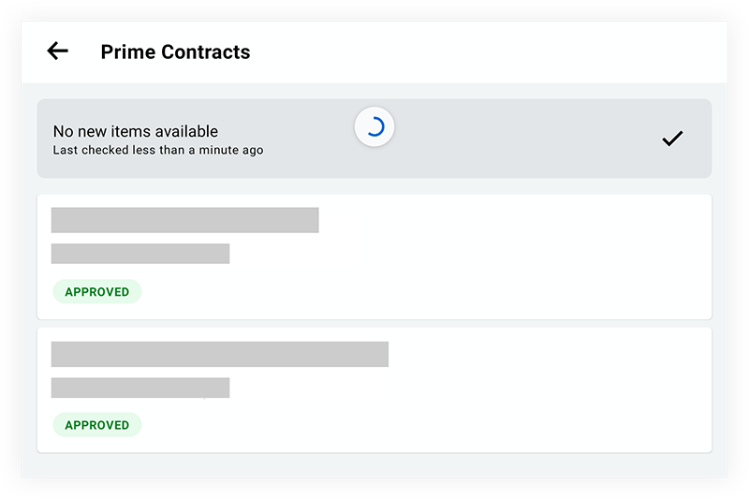Open the first contract via its redacted title
This screenshot has width=749, height=499.
point(184,220)
